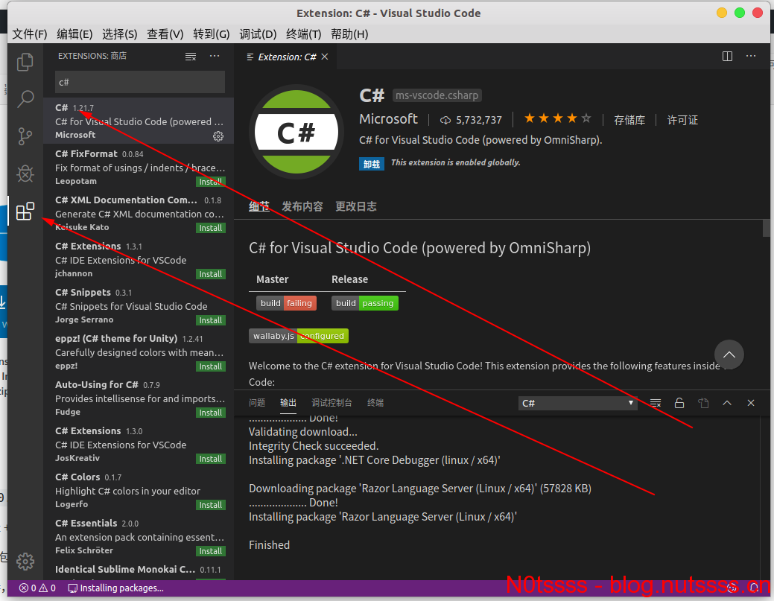This screenshot has height=601, width=774.
Task: Click the gear icon for C# extension
Action: 218,136
